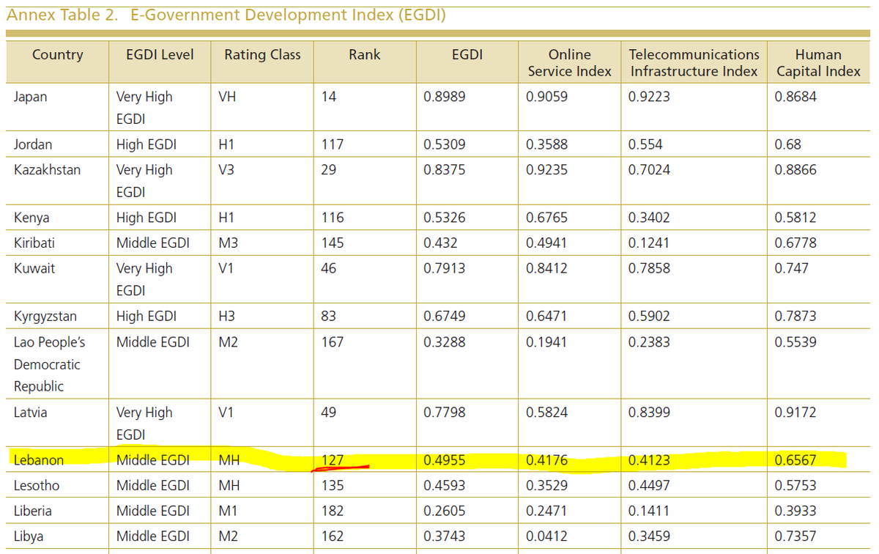The image size is (879, 554).
Task: Click Libya's Human Capital value '0.7357'
Action: pos(795,536)
